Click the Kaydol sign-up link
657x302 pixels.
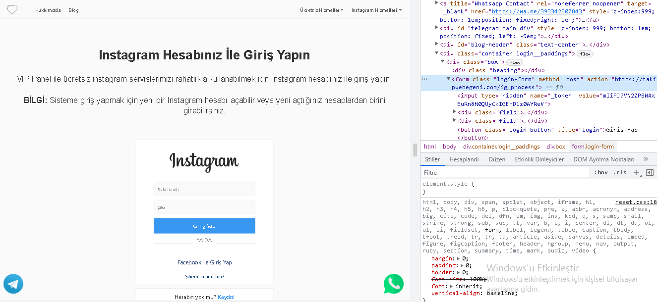coord(226,297)
